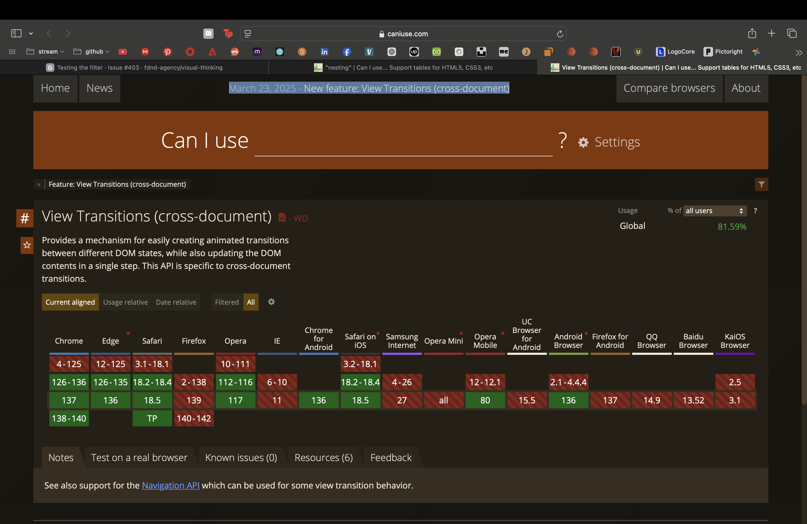The image size is (807, 524).
Task: Toggle the Safari sidebar icon
Action: click(x=16, y=33)
